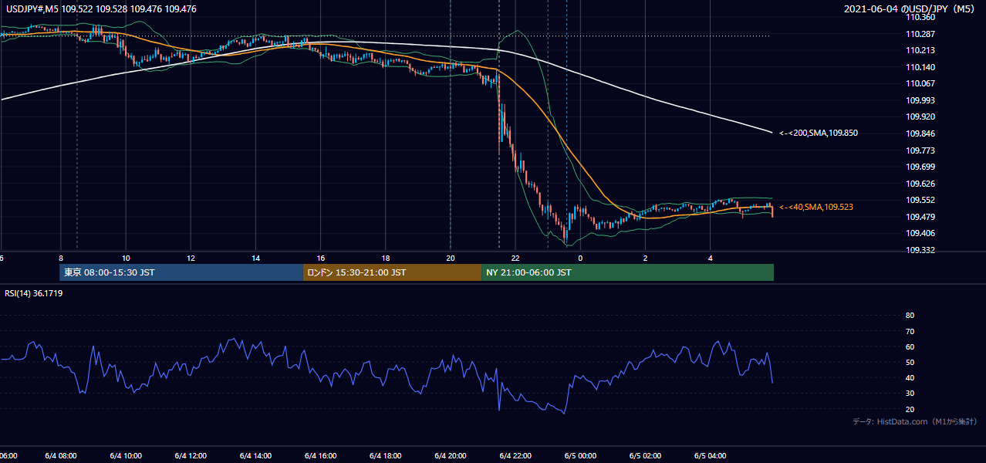Click price axis value 110.287
This screenshot has width=986, height=463.
point(920,34)
